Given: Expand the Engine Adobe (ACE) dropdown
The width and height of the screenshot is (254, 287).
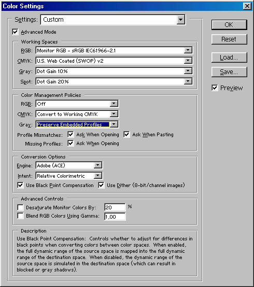Looking at the screenshot, I should click(69, 165).
